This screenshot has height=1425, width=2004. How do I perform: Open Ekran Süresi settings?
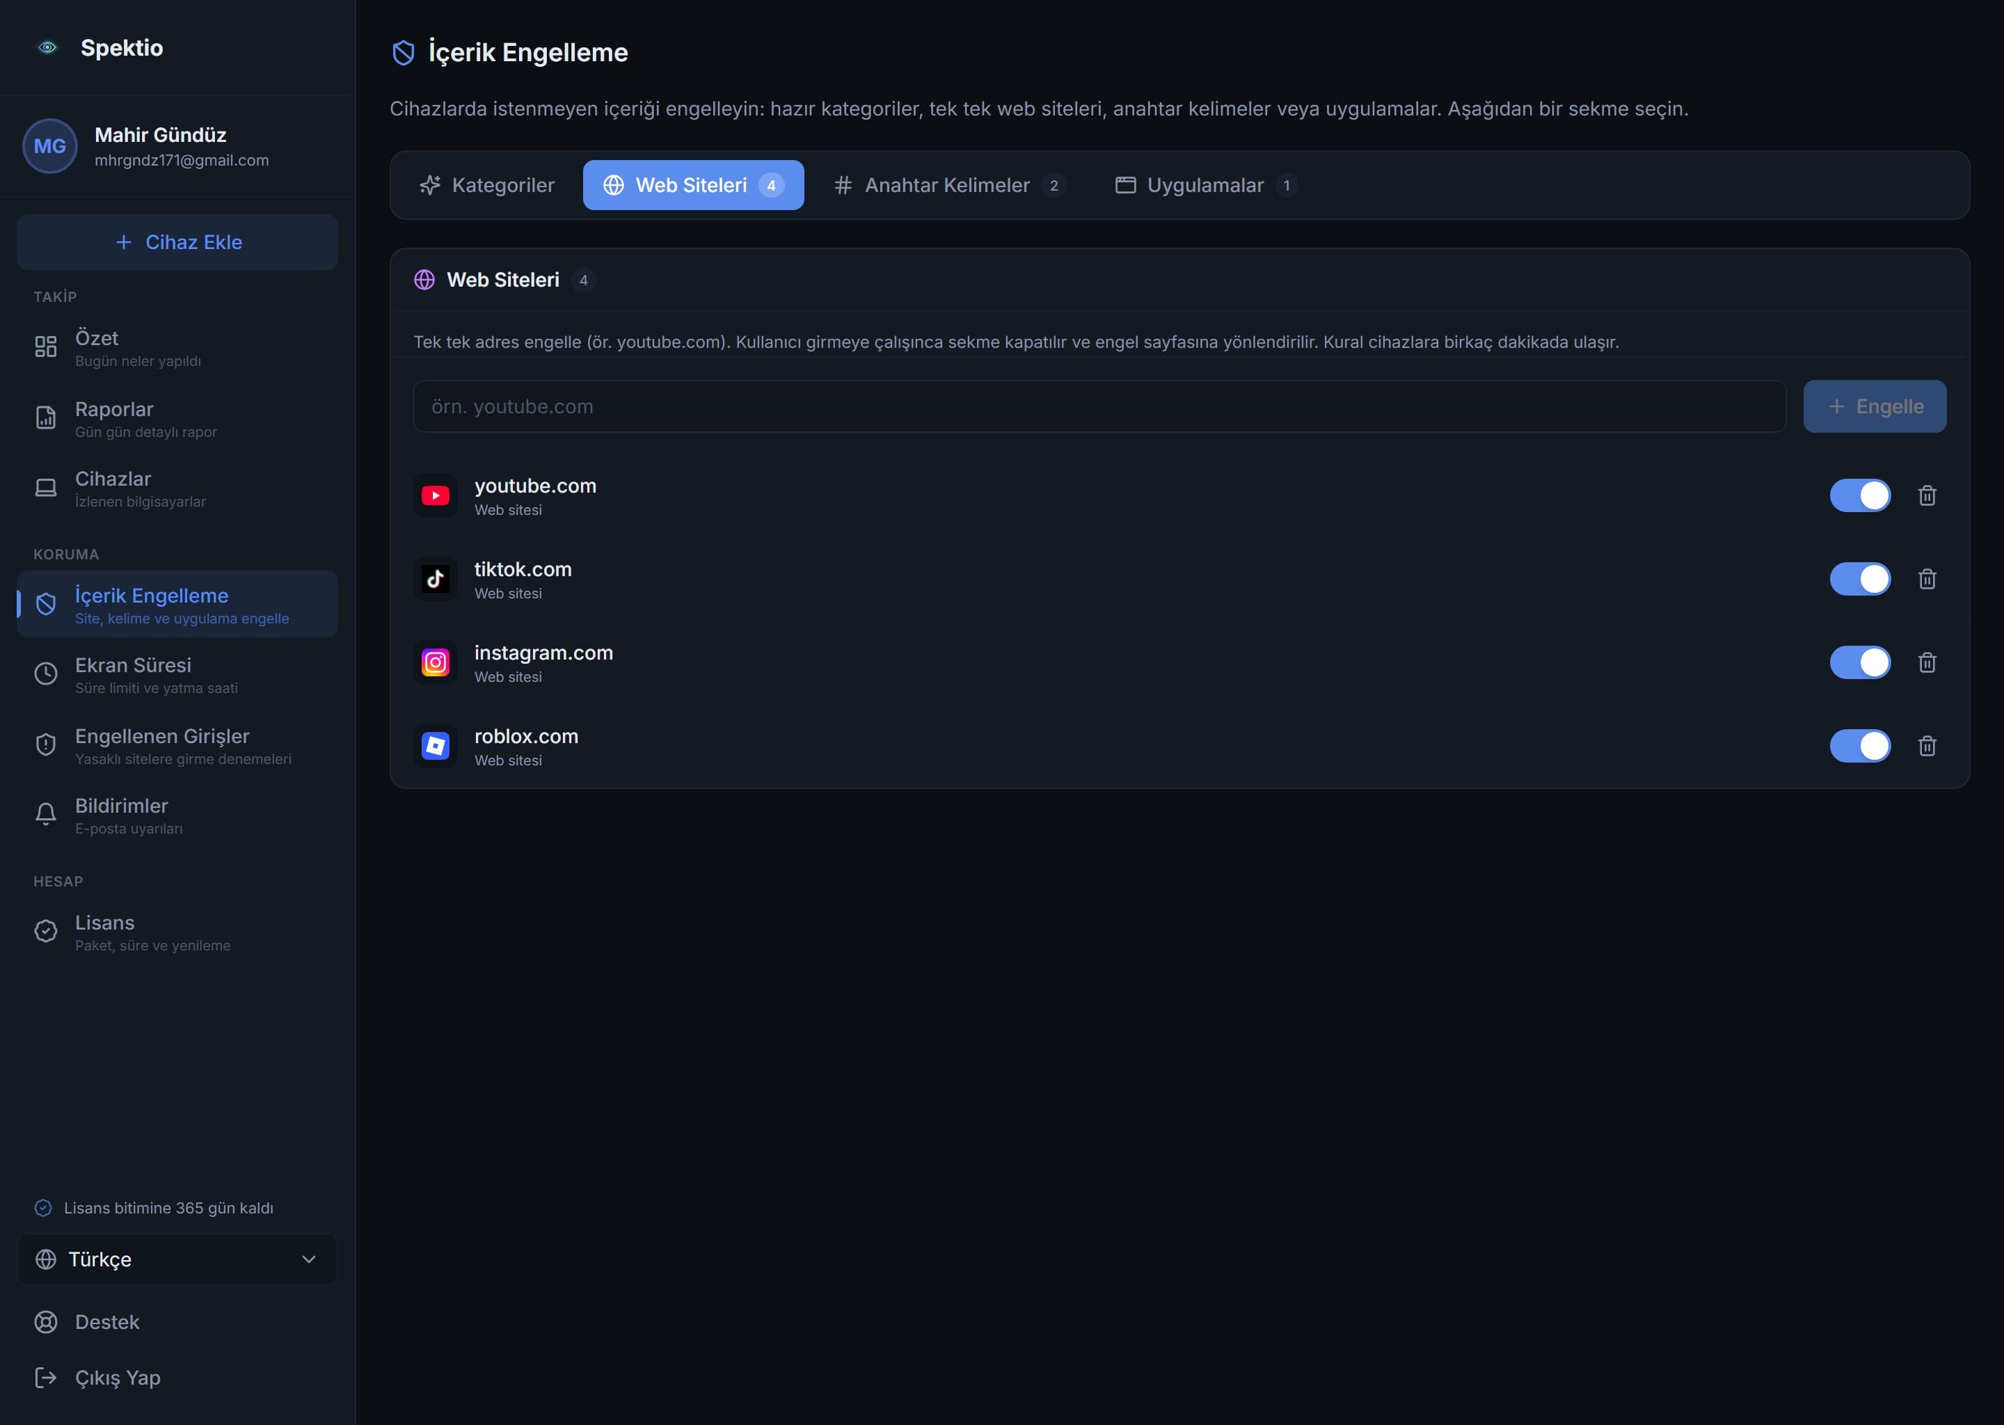177,675
